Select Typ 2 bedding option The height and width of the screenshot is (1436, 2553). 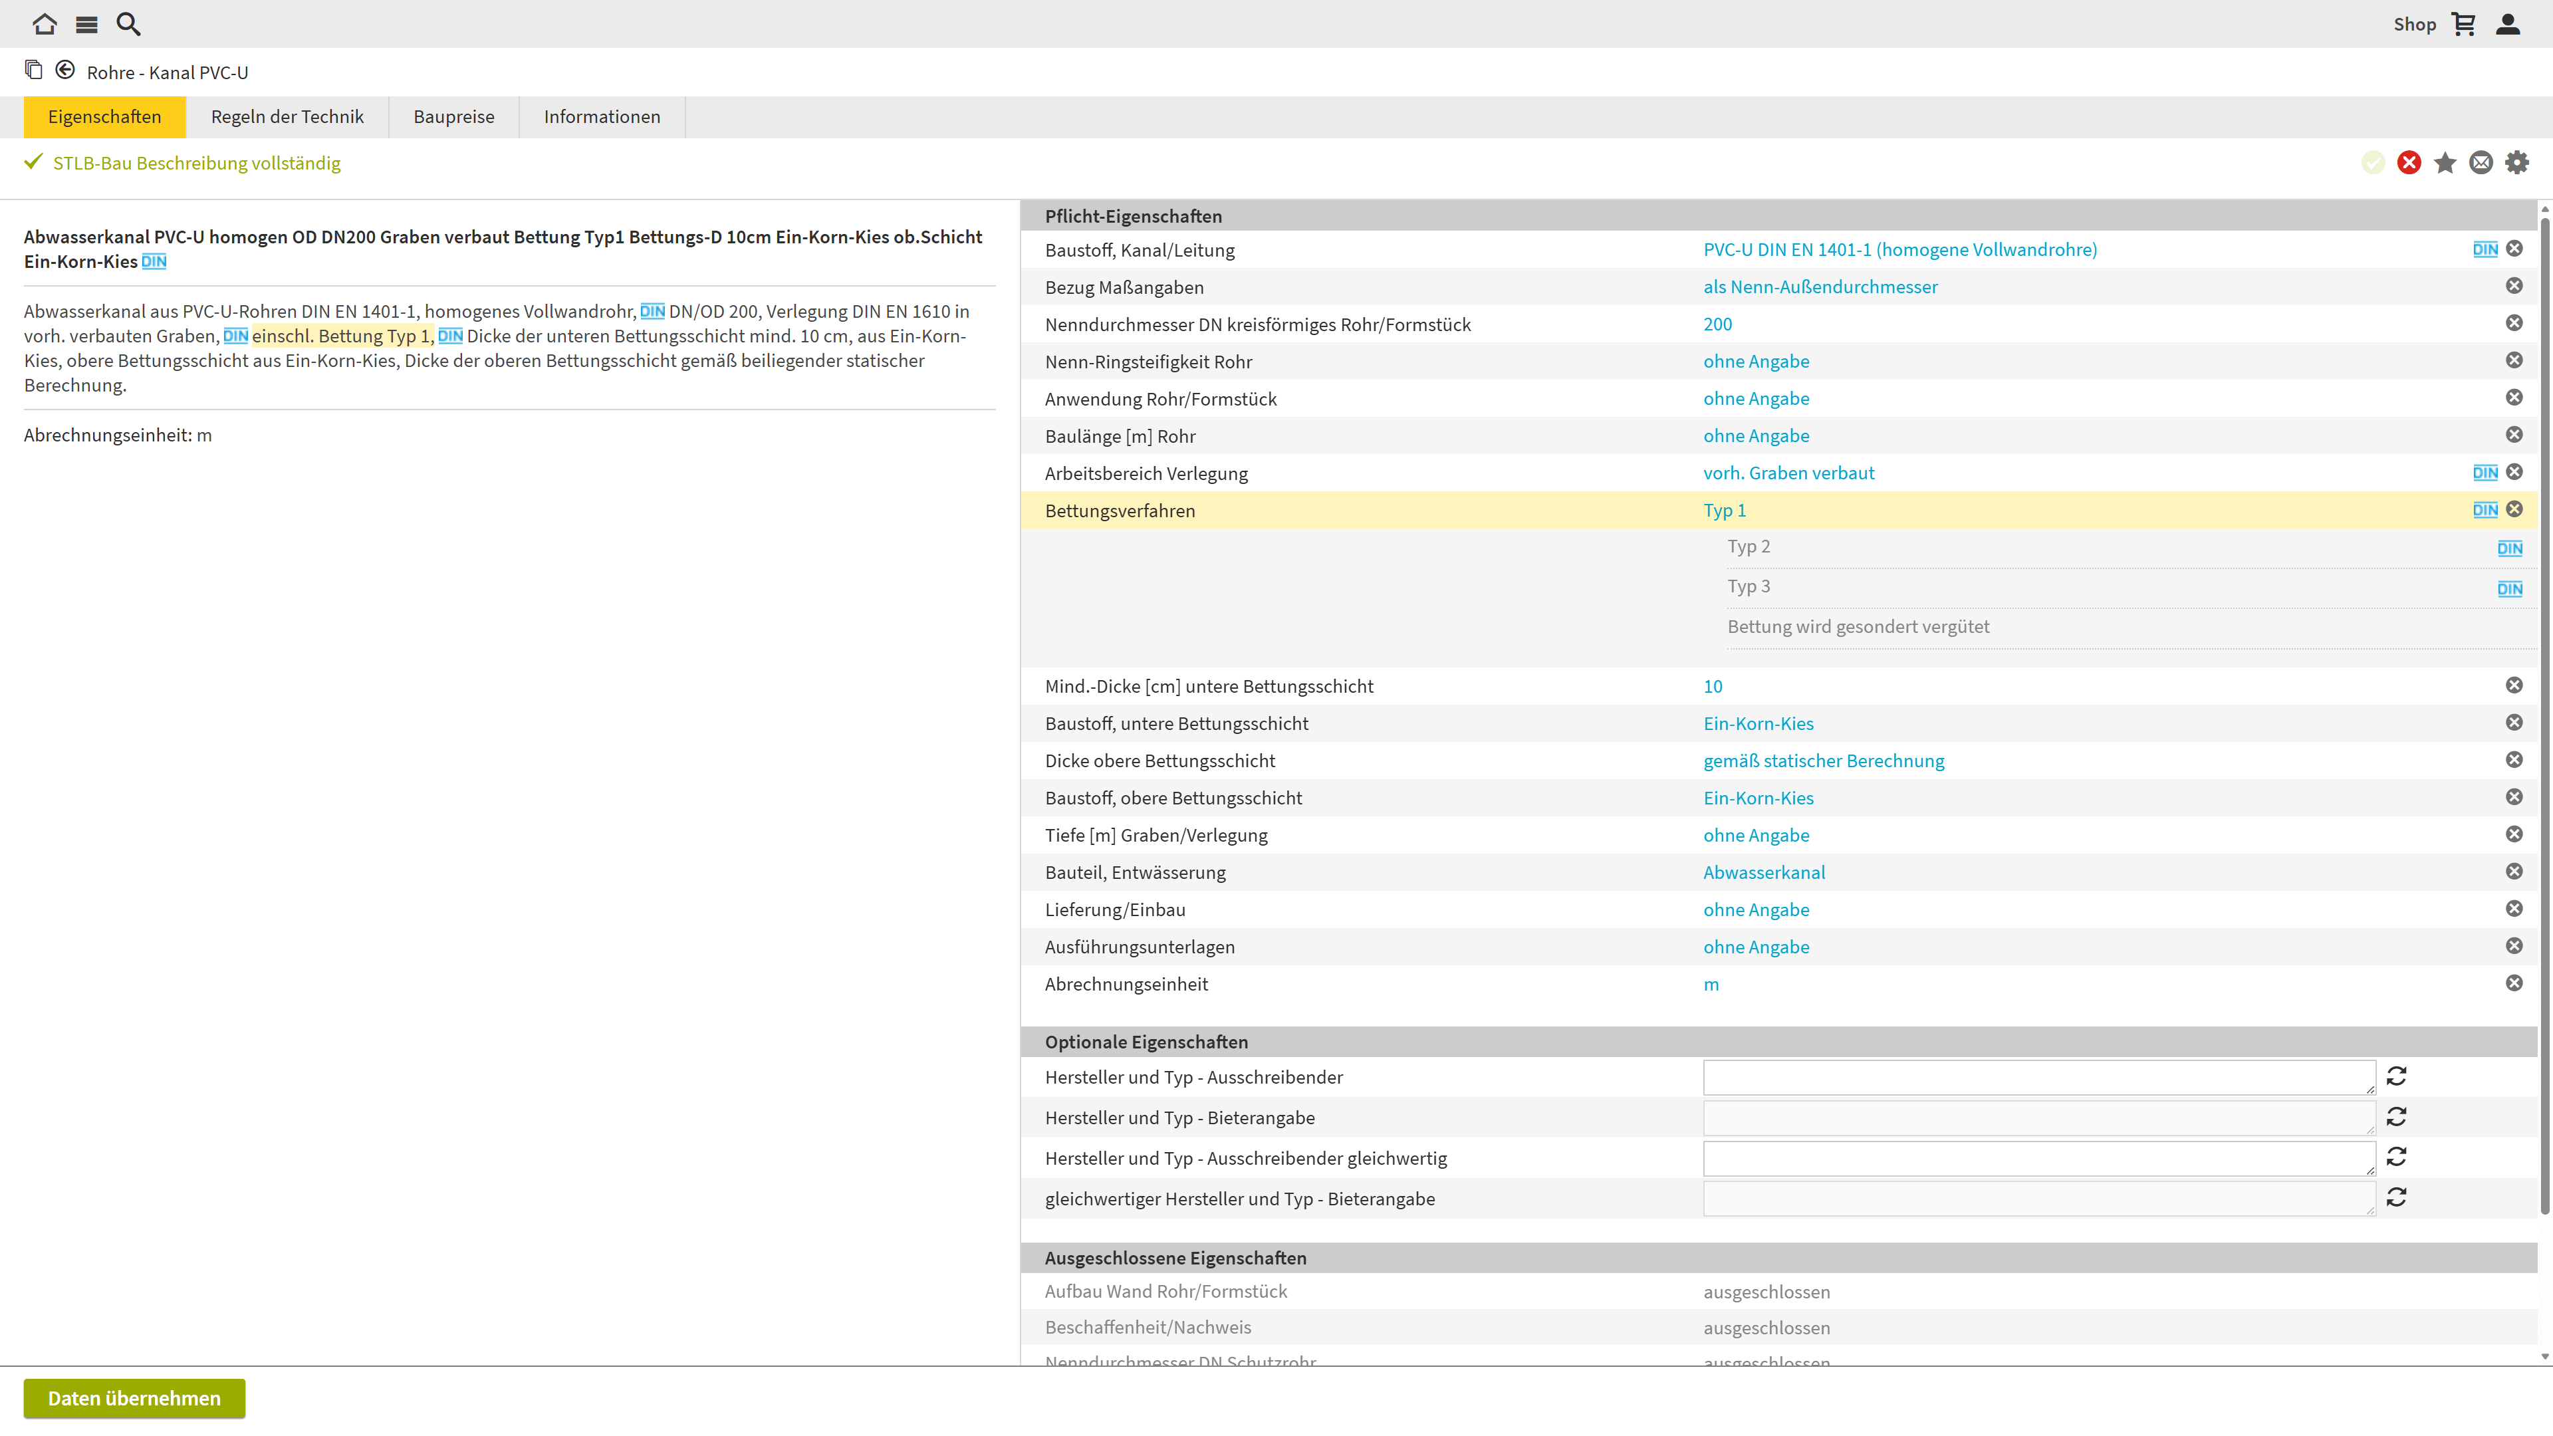tap(1749, 546)
